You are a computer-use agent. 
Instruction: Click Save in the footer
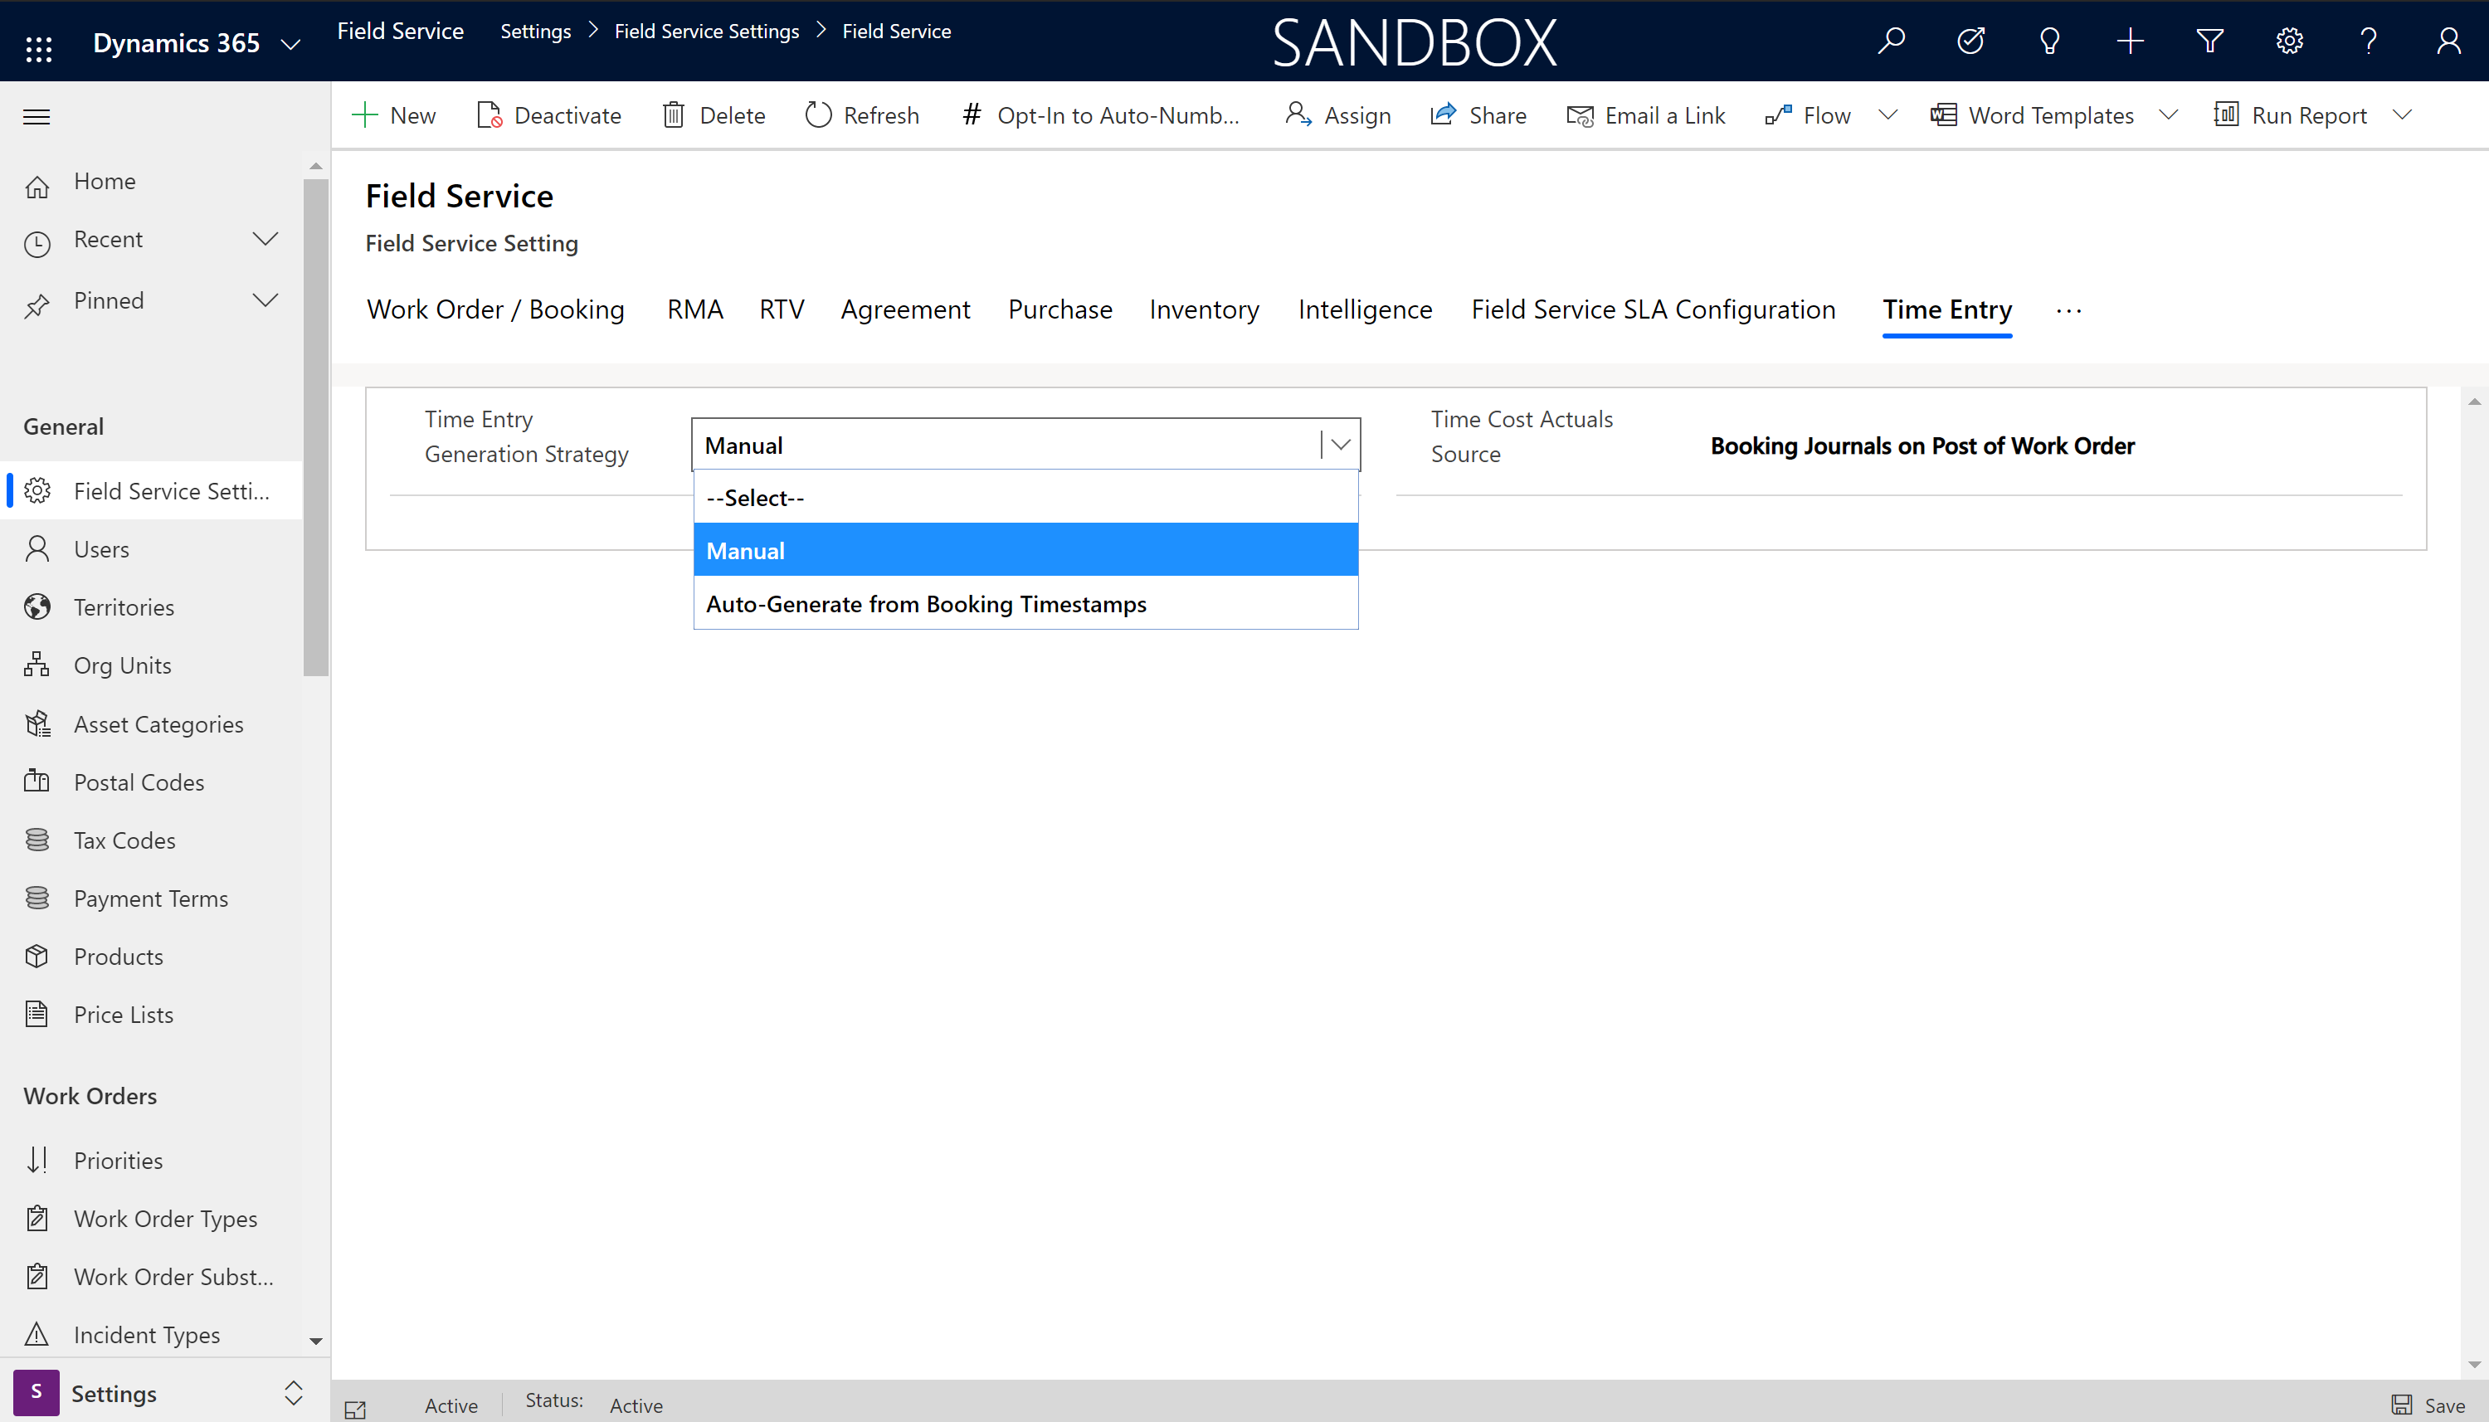(x=2428, y=1405)
